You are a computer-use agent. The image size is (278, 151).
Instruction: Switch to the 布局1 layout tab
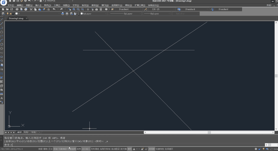(26, 132)
